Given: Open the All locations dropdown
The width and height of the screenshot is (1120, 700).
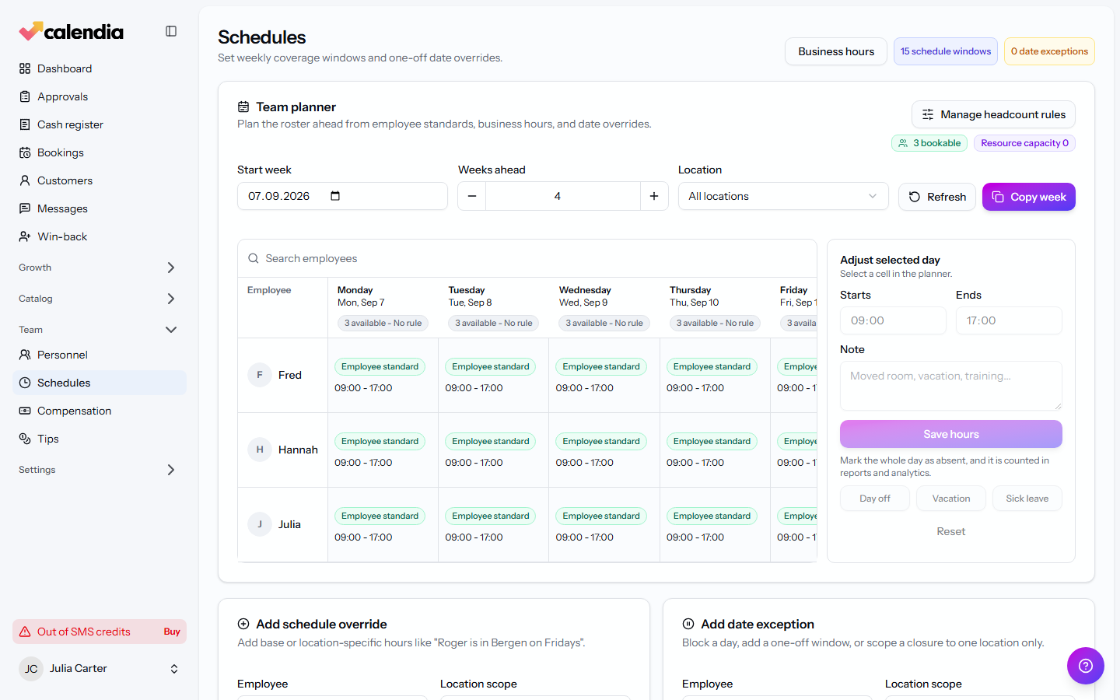Looking at the screenshot, I should coord(783,196).
